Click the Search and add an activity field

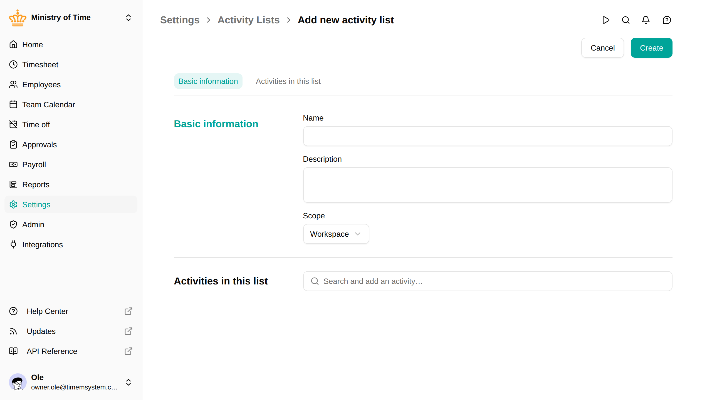point(488,281)
